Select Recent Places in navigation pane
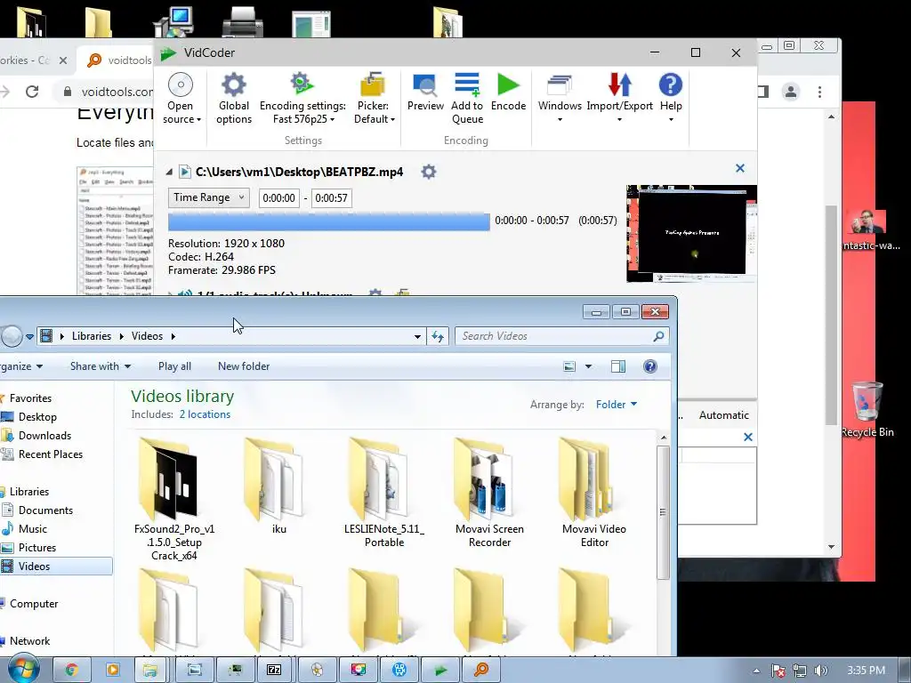The height and width of the screenshot is (683, 911). point(51,454)
